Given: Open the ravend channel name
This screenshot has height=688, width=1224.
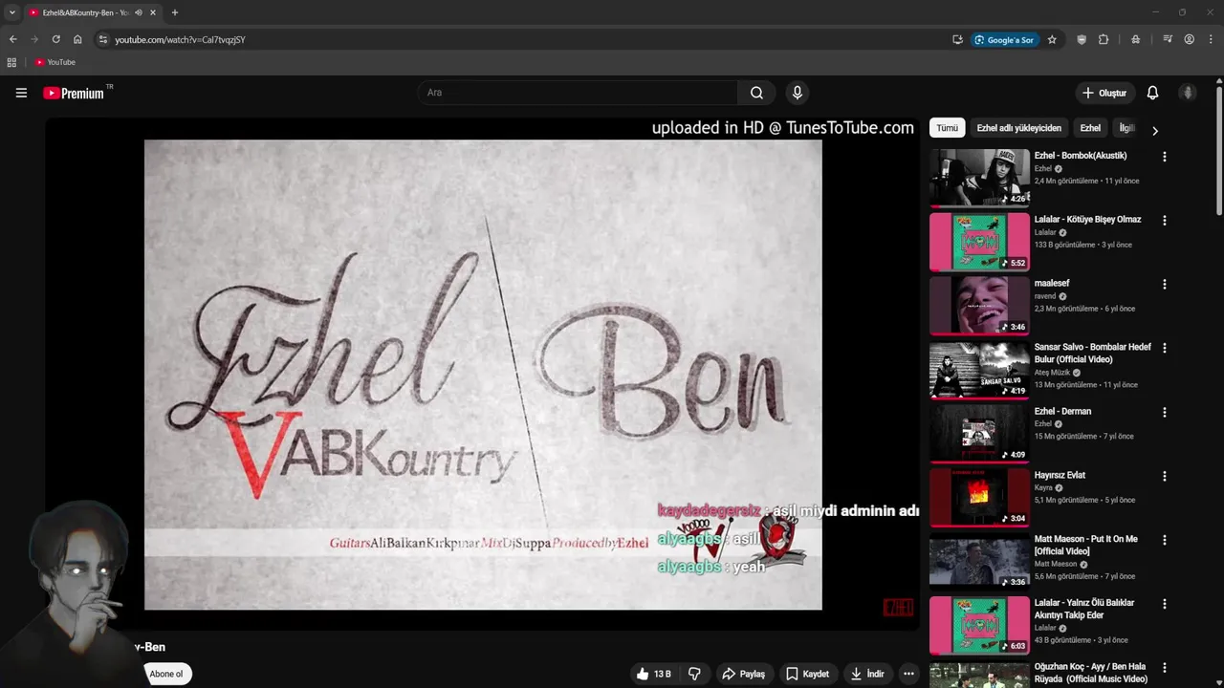Looking at the screenshot, I should tap(1045, 296).
